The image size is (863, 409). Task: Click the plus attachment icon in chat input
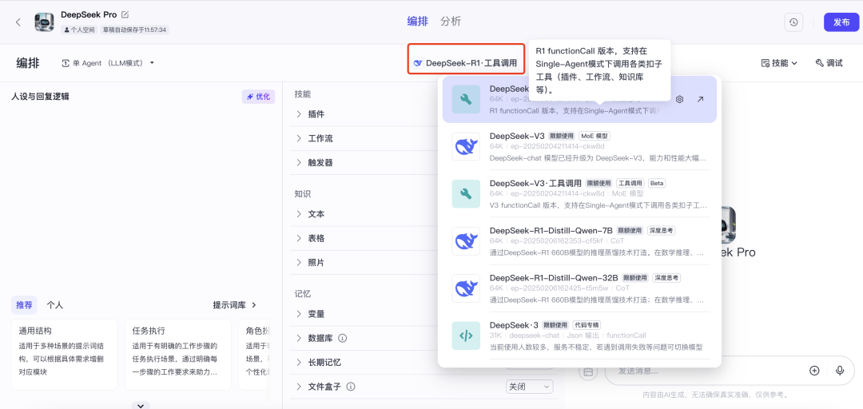(x=814, y=371)
